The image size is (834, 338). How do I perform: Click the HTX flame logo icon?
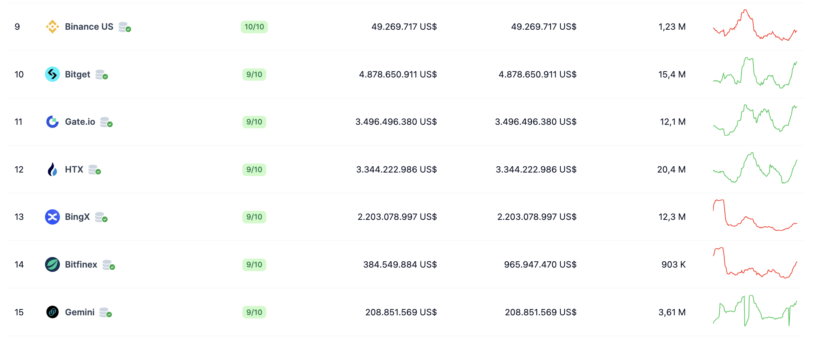(x=52, y=169)
